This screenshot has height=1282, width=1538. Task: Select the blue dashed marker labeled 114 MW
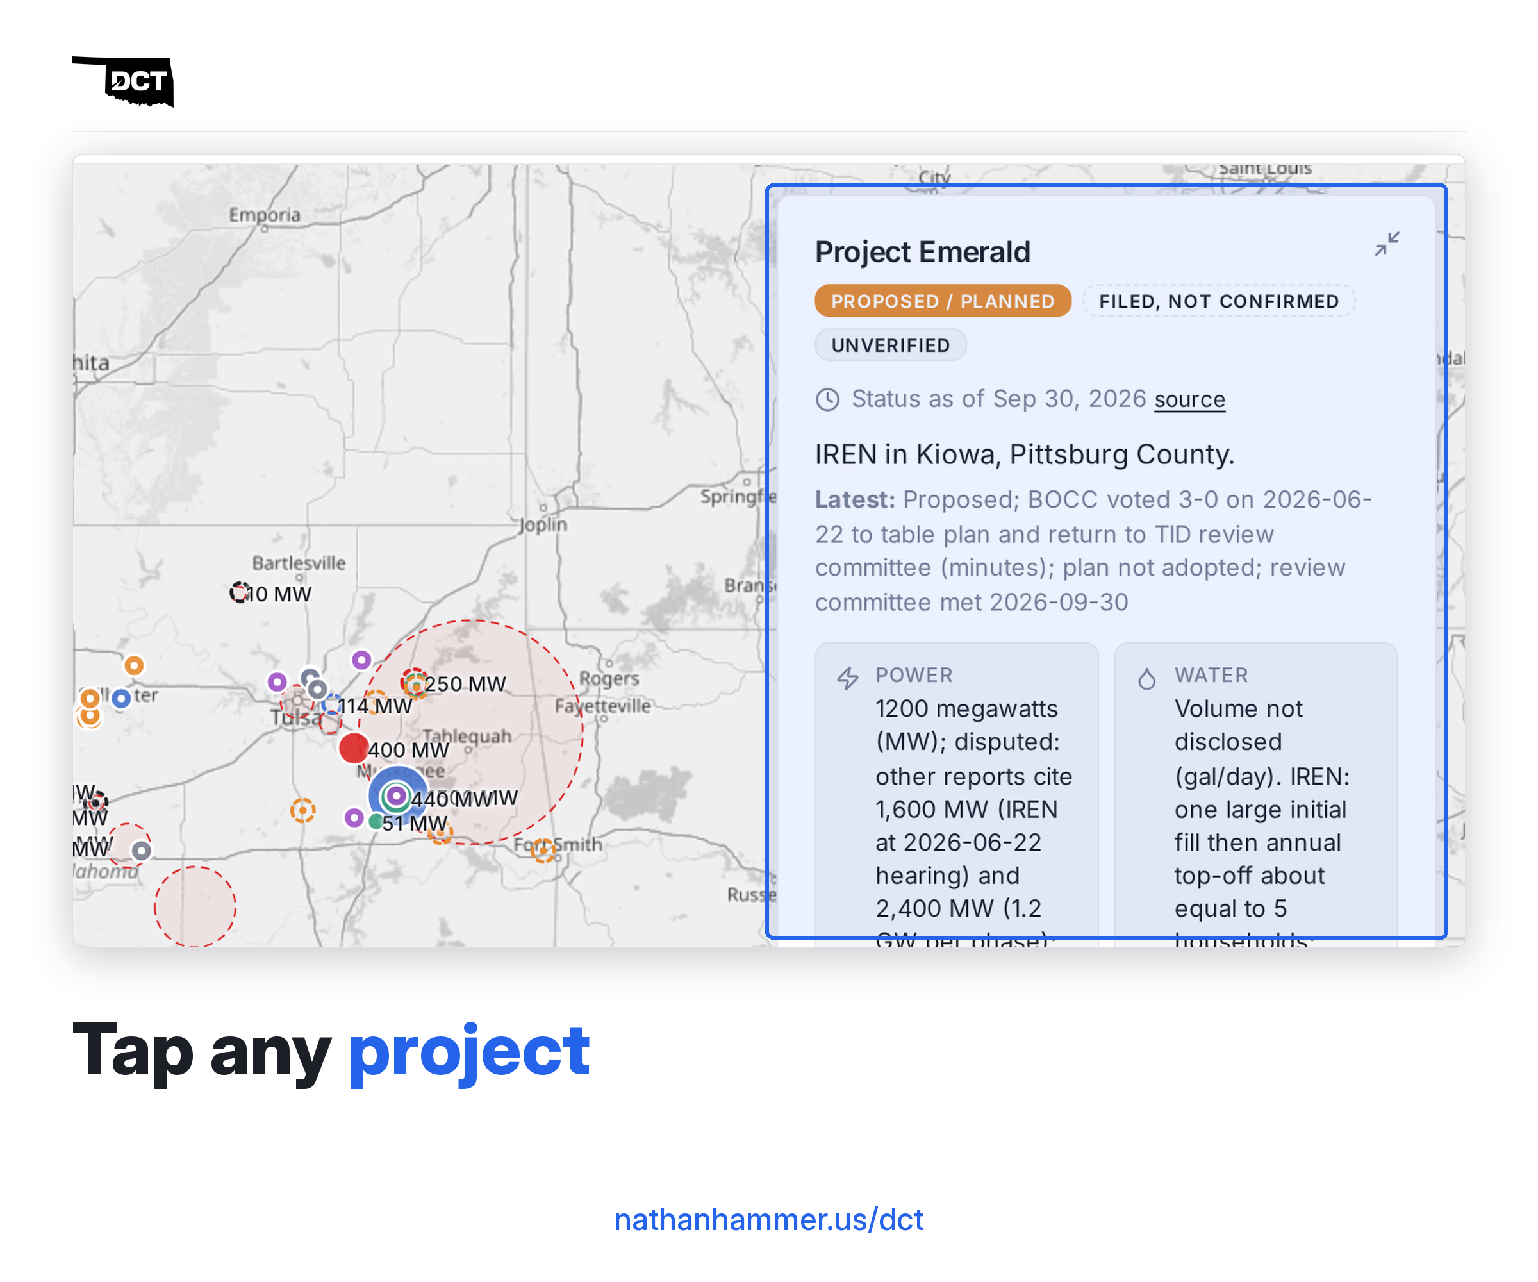[x=332, y=704]
